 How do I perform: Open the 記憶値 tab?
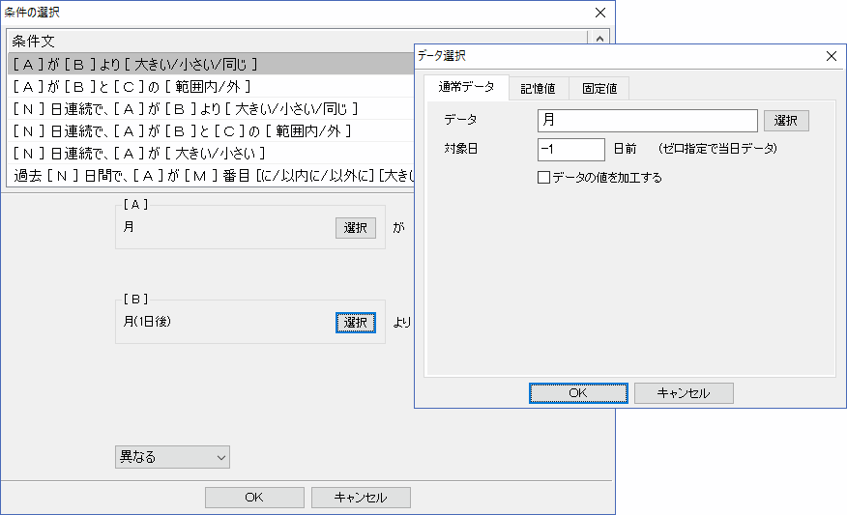click(538, 89)
